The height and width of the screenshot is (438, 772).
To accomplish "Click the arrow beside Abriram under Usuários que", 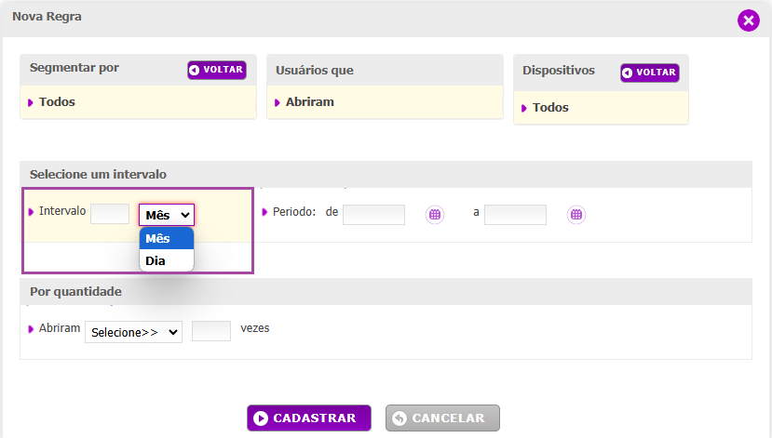I will point(278,102).
